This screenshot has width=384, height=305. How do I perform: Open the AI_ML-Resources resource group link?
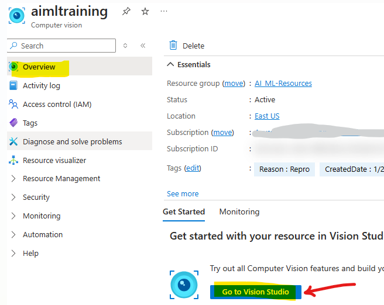(283, 84)
